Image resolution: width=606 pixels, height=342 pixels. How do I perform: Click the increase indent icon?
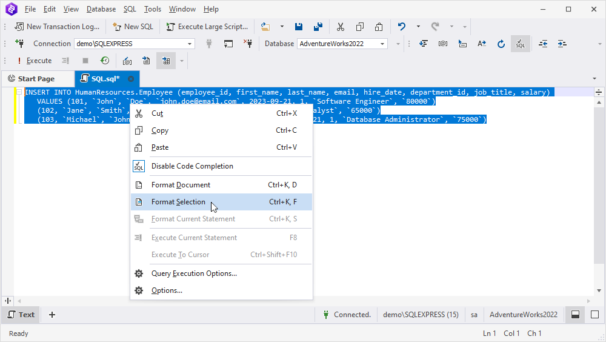pos(562,44)
